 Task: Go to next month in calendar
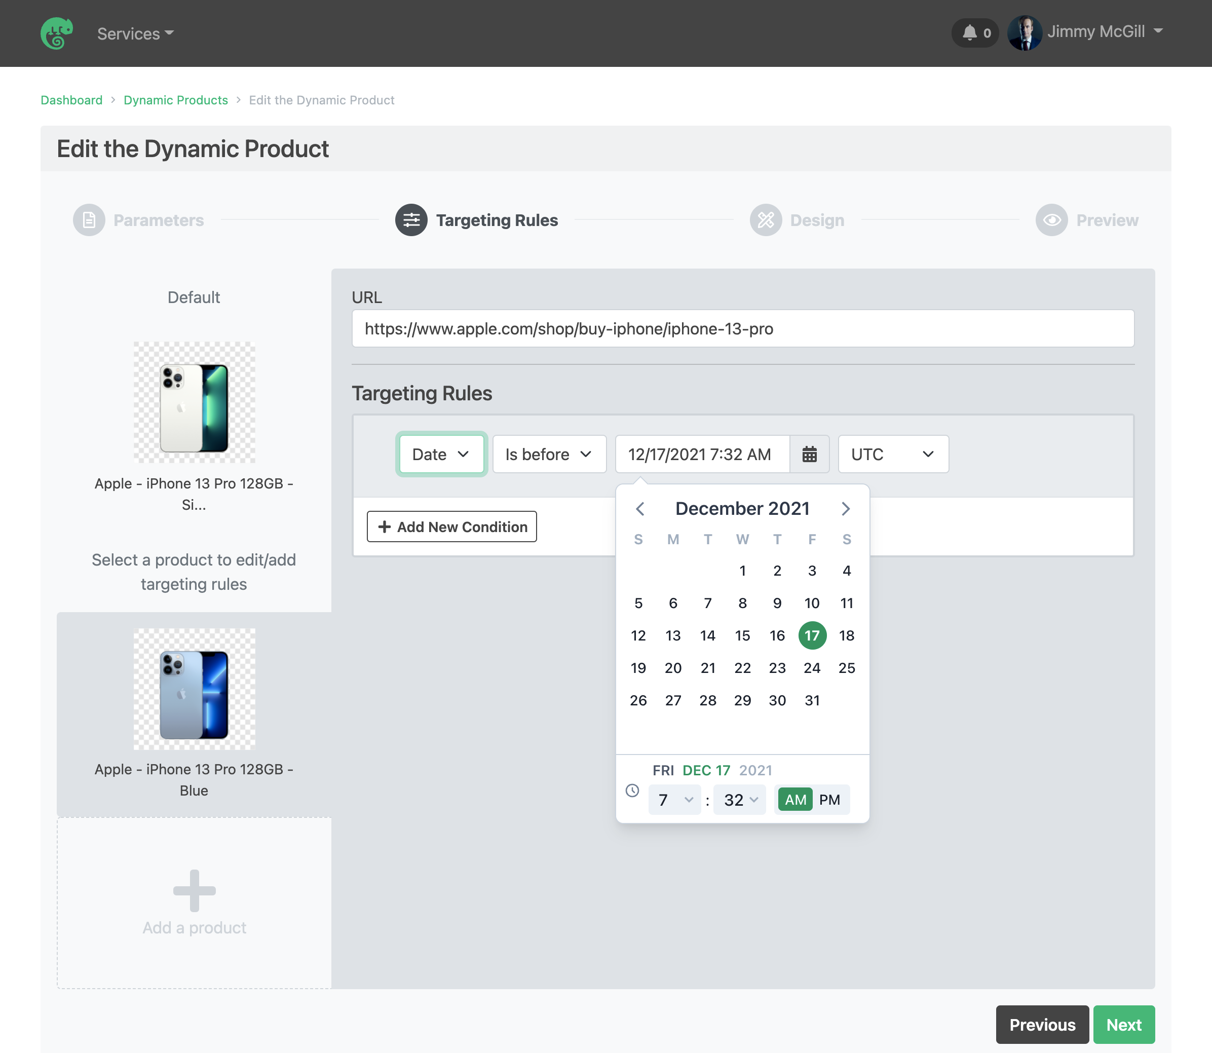pos(845,509)
